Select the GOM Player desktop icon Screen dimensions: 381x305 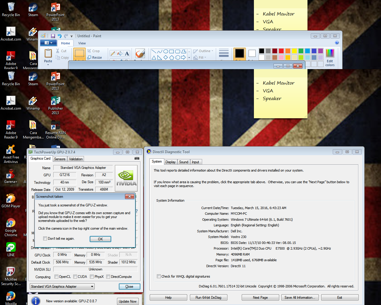point(11,200)
